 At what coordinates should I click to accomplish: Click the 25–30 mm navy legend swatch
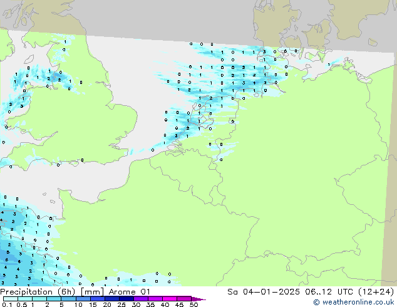click(x=126, y=299)
